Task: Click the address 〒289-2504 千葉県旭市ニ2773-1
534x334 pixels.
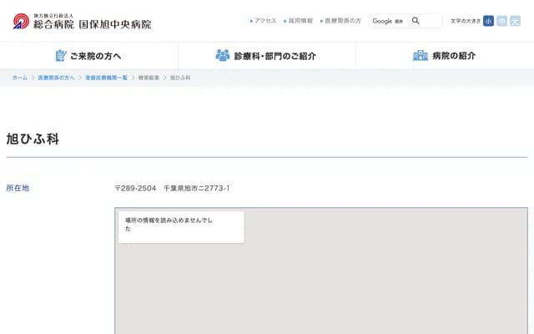Action: [172, 188]
